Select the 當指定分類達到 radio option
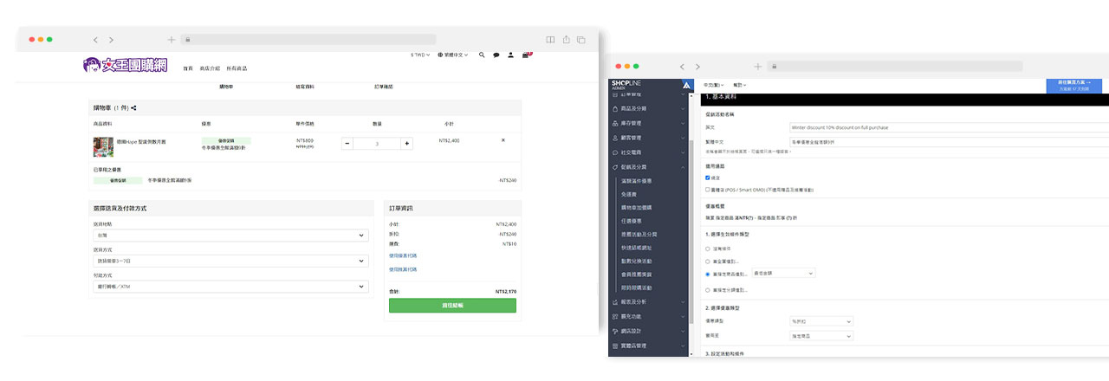 pos(708,290)
